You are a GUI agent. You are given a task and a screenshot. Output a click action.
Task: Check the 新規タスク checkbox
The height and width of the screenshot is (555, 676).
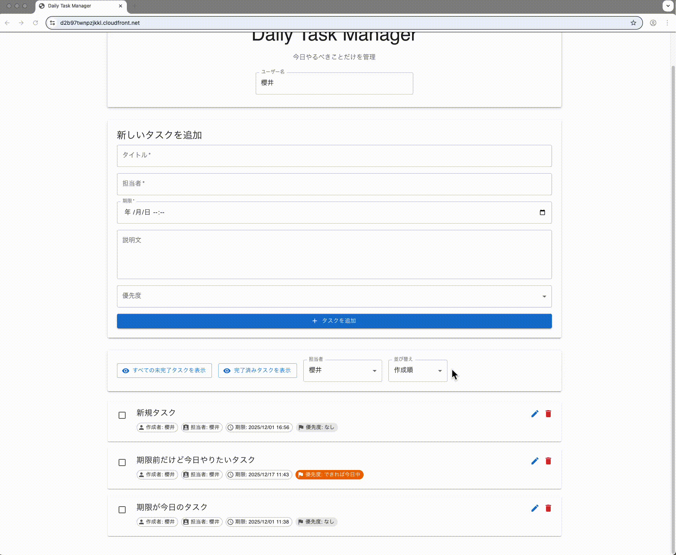coord(122,415)
